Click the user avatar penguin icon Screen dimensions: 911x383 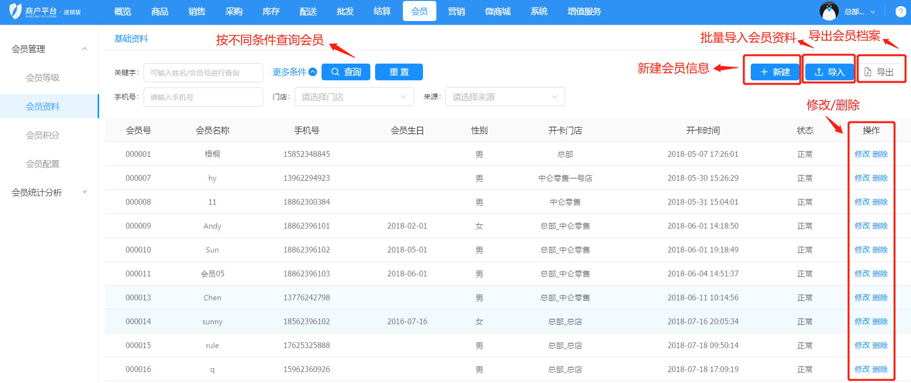[829, 11]
